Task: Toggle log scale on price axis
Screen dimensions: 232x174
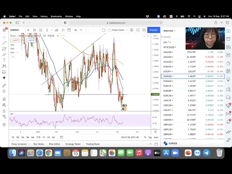Action: (x=150, y=137)
